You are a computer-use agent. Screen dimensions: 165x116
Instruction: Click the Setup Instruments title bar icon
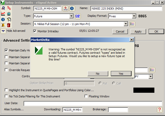3,3
